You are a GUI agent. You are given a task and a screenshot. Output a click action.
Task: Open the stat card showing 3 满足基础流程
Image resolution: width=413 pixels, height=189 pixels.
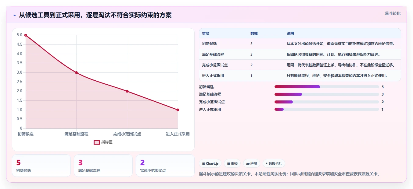point(103,166)
